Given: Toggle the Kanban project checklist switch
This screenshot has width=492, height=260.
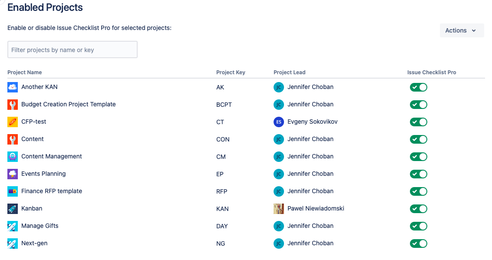Looking at the screenshot, I should [x=419, y=209].
